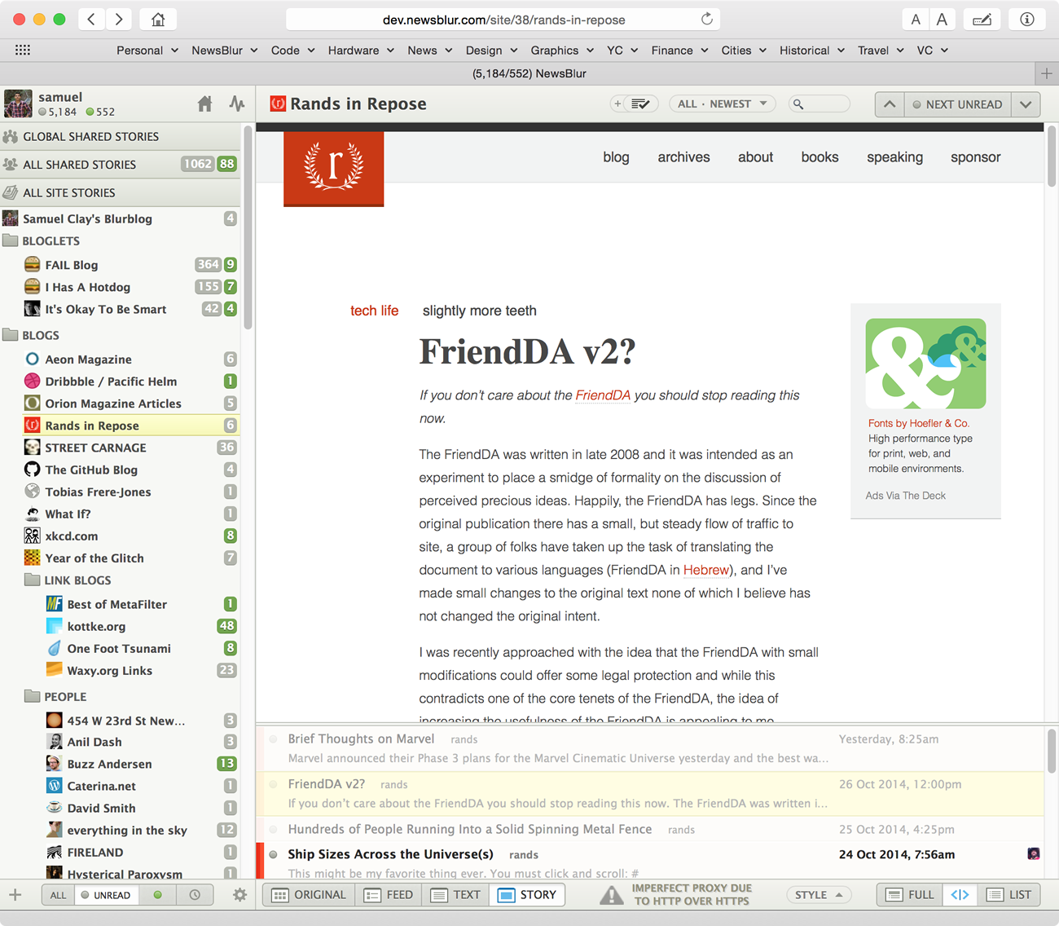Click the story search field

click(819, 104)
